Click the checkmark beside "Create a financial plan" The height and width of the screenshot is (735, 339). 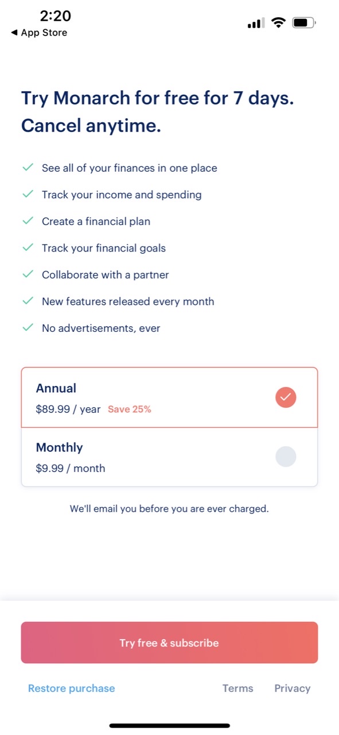28,220
